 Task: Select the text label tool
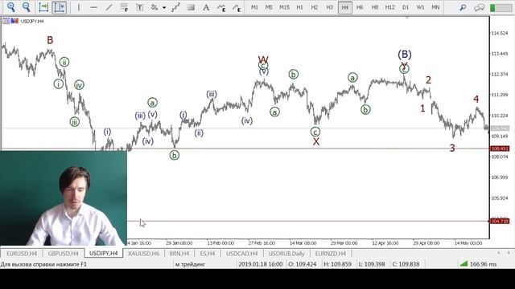point(139,7)
